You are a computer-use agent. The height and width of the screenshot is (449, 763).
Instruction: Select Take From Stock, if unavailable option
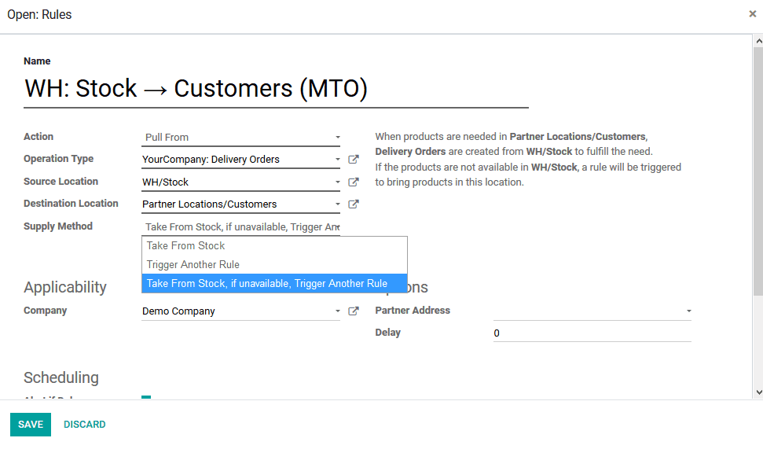274,283
